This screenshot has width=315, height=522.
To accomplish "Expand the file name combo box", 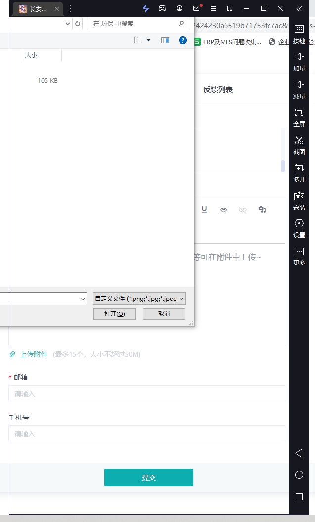I will point(83,299).
